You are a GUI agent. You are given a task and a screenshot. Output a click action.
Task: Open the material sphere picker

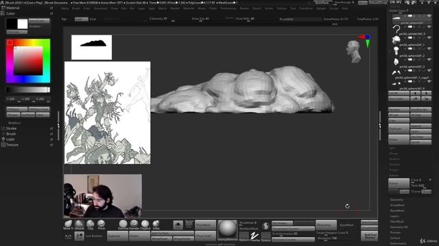pyautogui.click(x=227, y=230)
